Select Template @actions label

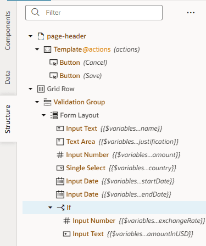coord(82,49)
